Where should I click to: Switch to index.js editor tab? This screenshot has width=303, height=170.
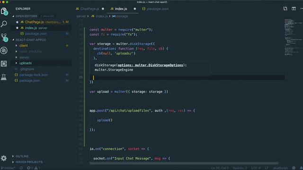(123, 9)
